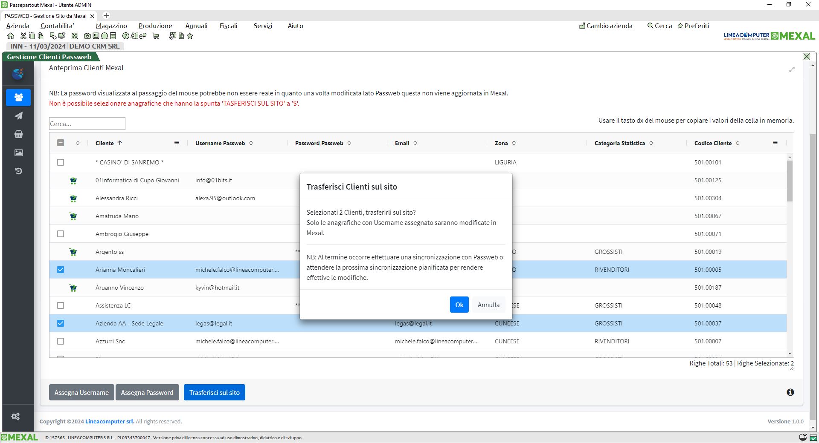
Task: Click the info icon at bottom right
Action: 790,392
